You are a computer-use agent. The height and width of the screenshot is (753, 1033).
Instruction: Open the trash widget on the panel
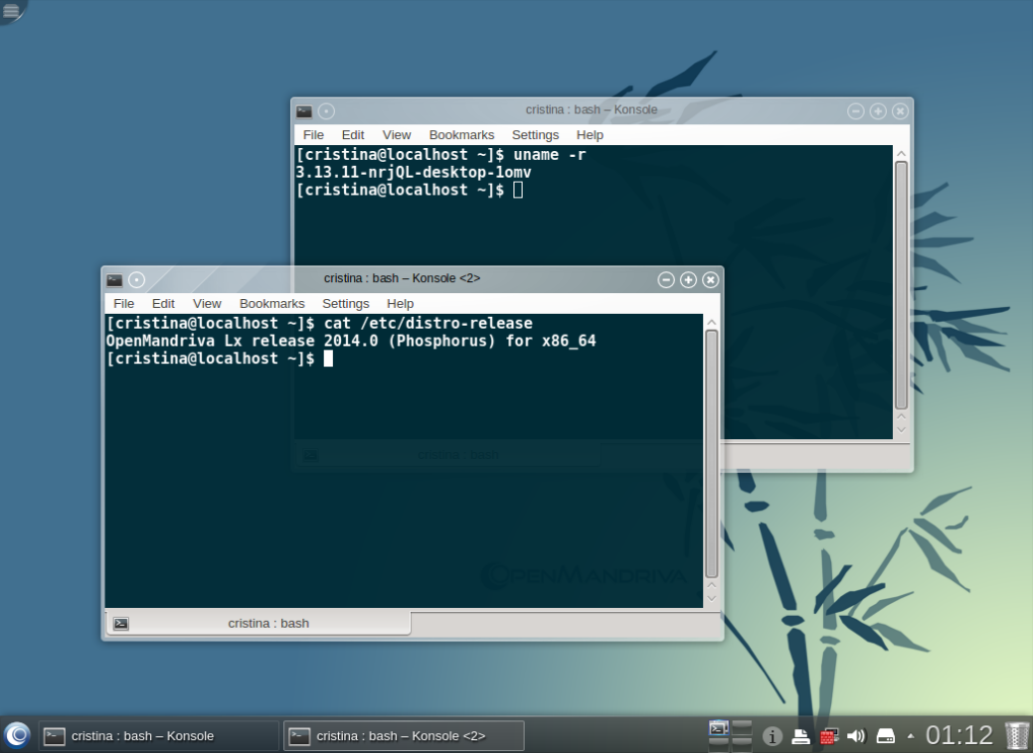pyautogui.click(x=1013, y=735)
